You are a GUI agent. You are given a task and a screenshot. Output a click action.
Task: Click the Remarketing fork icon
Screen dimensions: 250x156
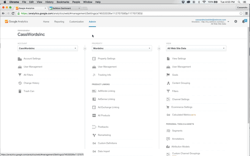click(x=94, y=135)
